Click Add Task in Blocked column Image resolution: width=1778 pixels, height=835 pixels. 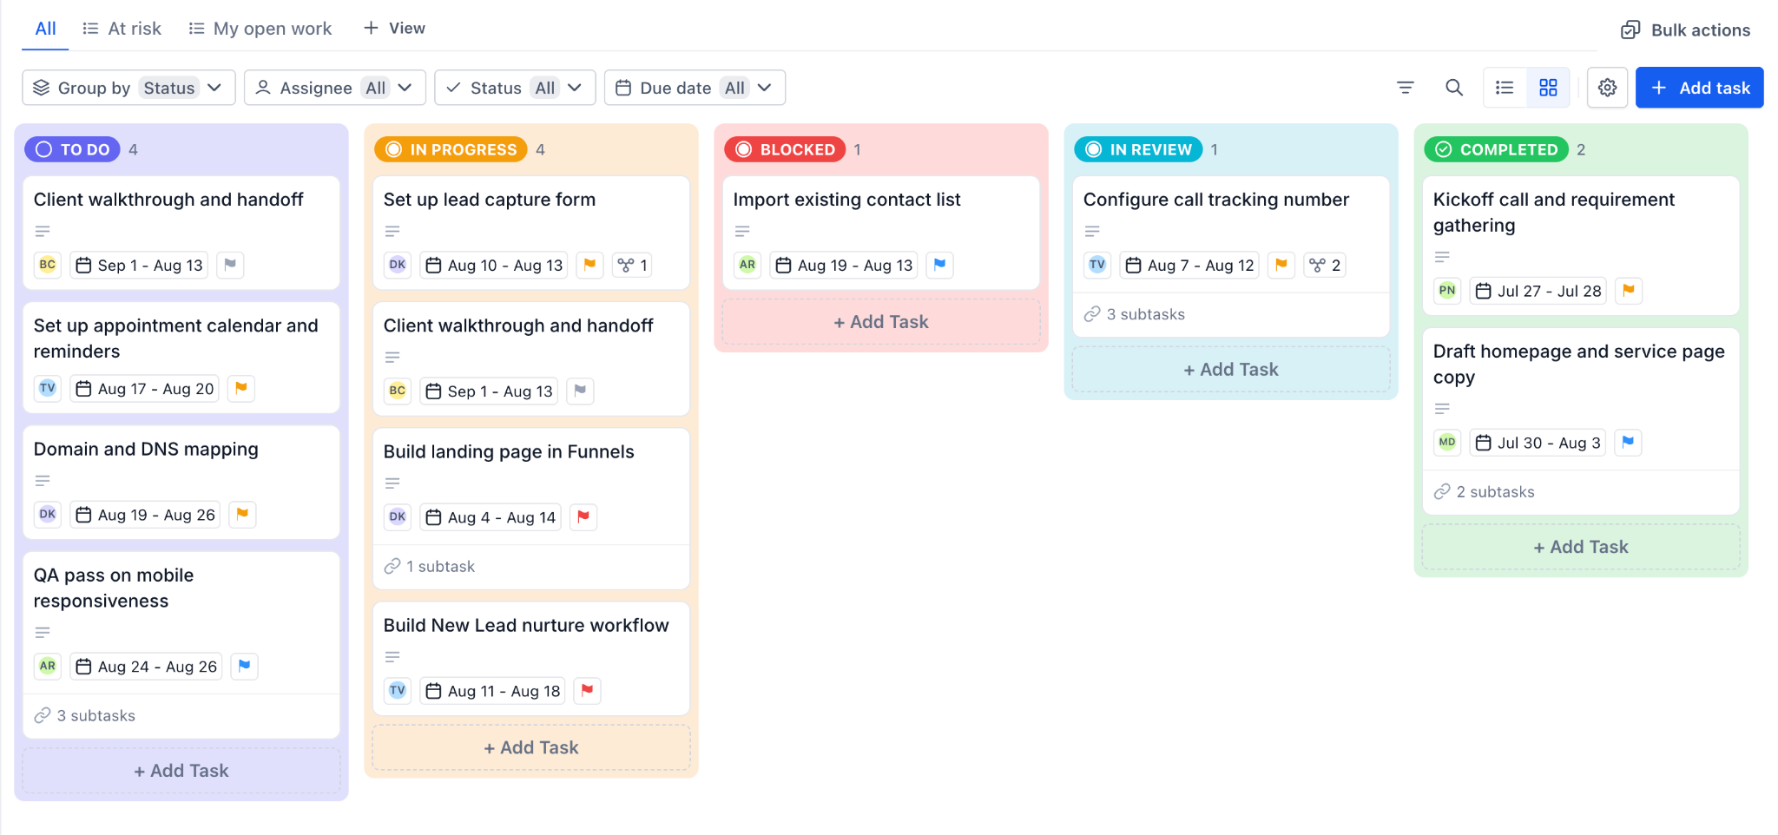881,322
